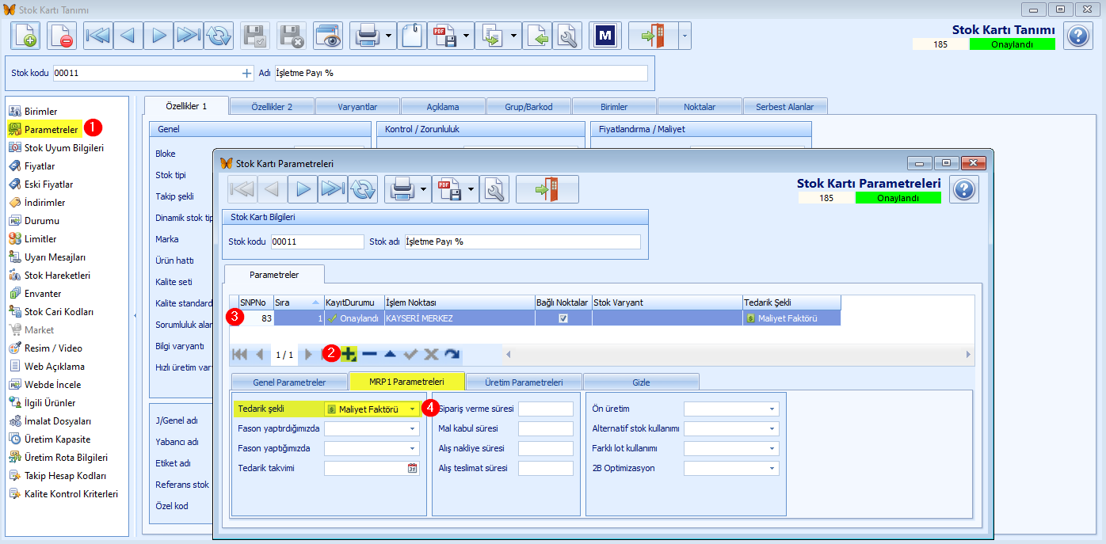This screenshot has height=544, width=1106.
Task: Click the blue up-triangle in the grid navigator
Action: (390, 354)
